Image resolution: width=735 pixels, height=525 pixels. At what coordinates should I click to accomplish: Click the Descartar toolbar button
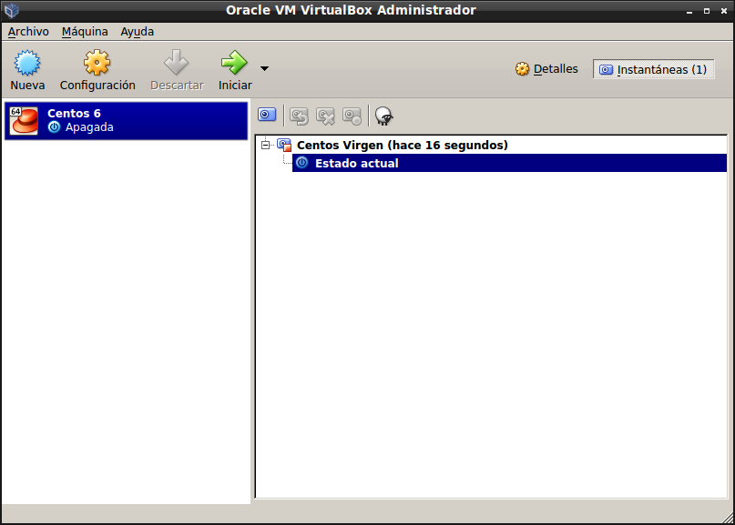176,64
